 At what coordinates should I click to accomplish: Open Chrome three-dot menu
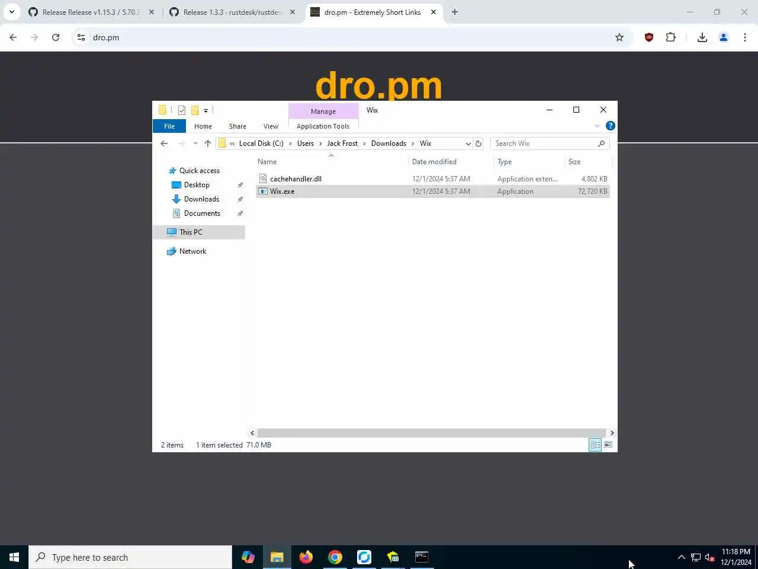pyautogui.click(x=745, y=37)
